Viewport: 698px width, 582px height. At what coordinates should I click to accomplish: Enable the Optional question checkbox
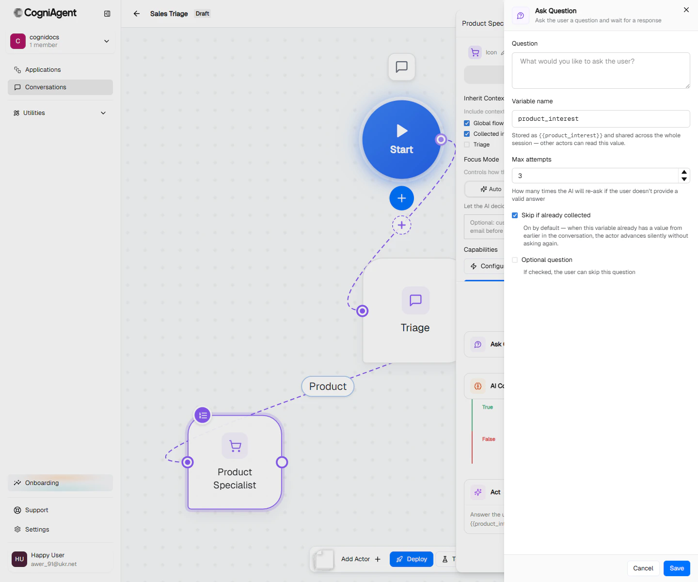point(515,260)
